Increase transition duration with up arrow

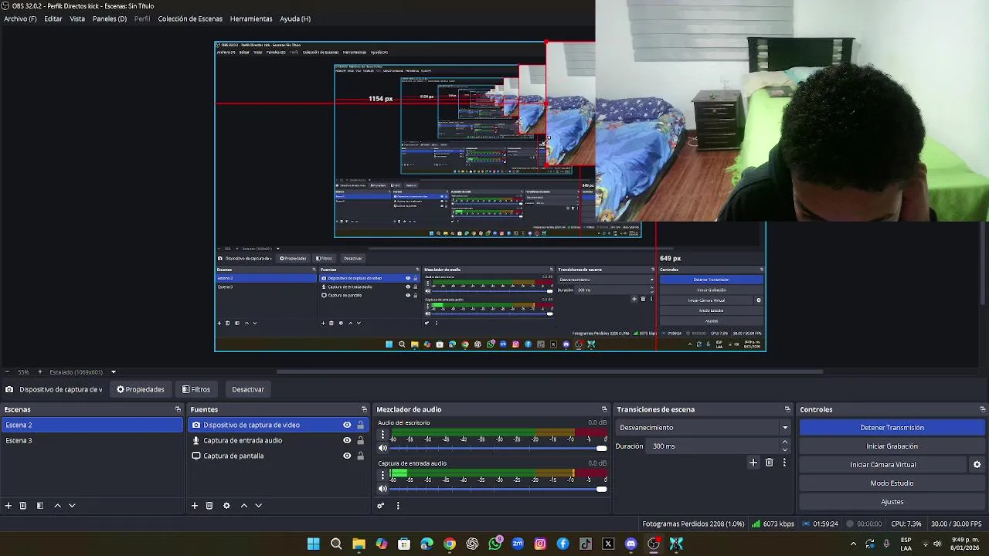785,442
